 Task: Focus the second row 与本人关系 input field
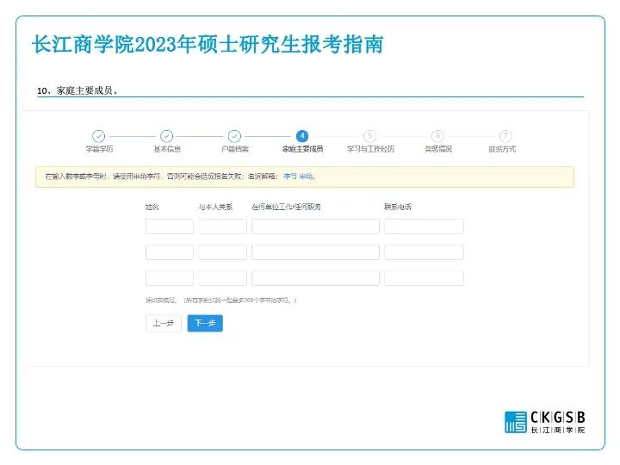[223, 252]
